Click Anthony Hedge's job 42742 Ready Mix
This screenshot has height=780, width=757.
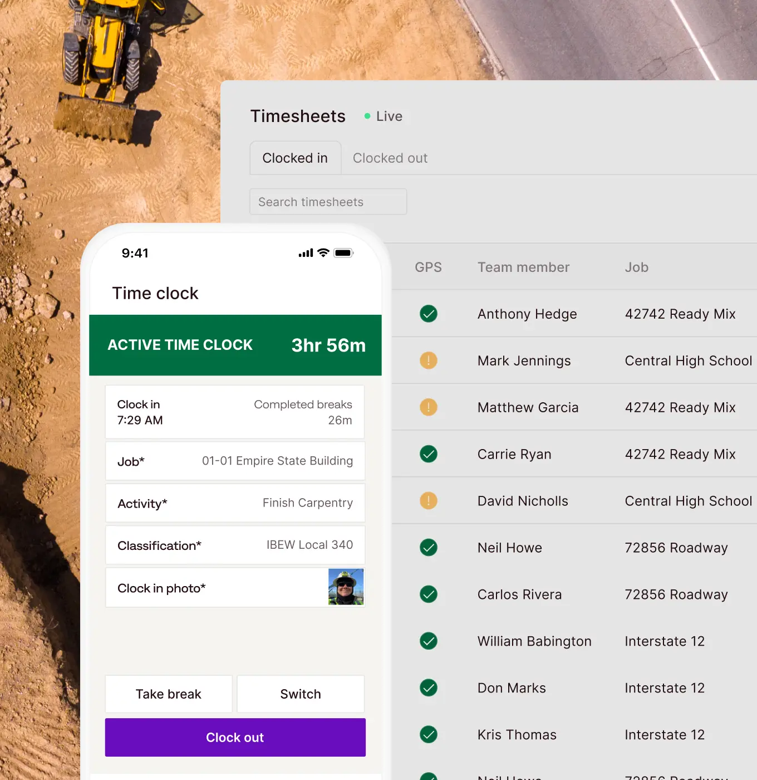[x=680, y=314]
